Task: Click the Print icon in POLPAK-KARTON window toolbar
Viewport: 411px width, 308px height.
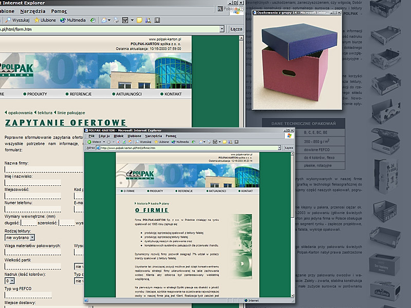Action: coord(209,142)
